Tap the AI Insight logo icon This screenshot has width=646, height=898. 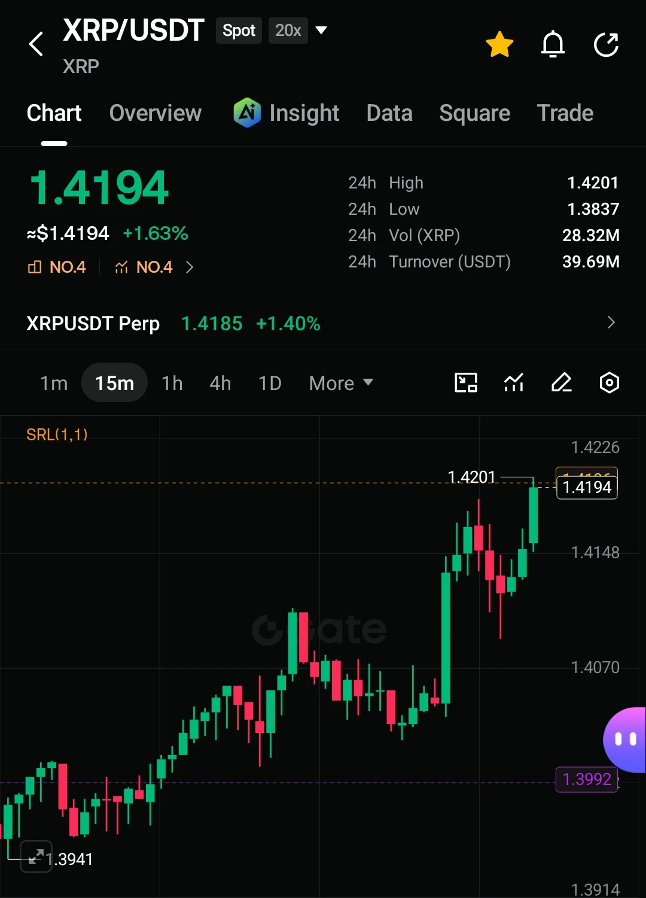tap(247, 112)
